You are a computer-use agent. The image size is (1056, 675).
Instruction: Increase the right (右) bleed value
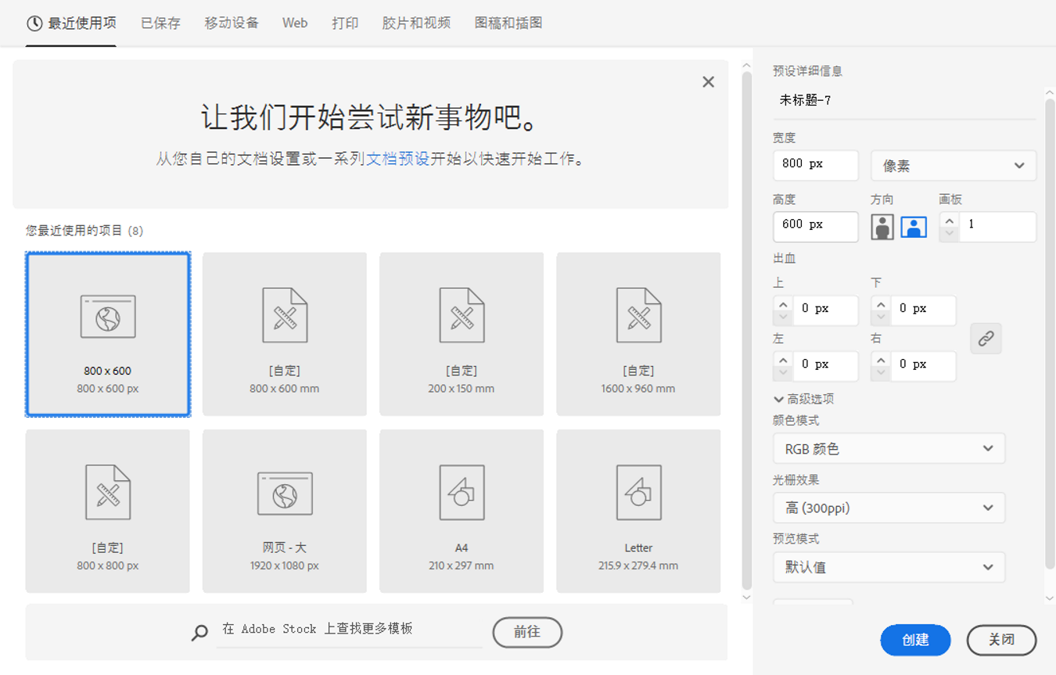(x=881, y=361)
